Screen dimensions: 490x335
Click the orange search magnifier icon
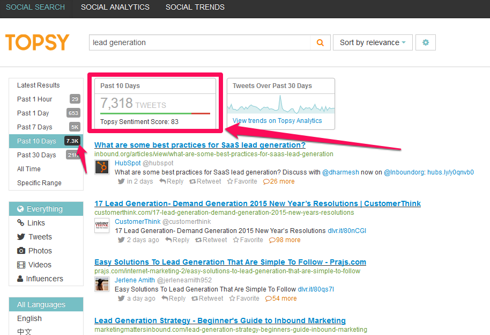[x=320, y=42]
